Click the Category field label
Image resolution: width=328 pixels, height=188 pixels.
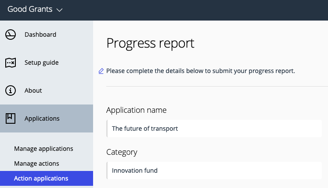(x=122, y=152)
